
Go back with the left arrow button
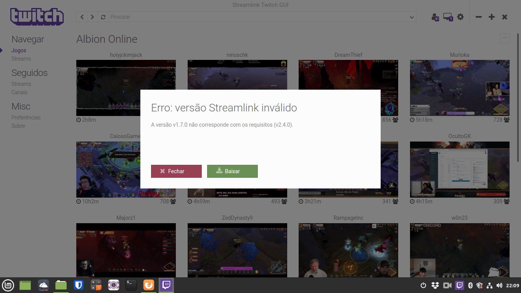tap(82, 17)
